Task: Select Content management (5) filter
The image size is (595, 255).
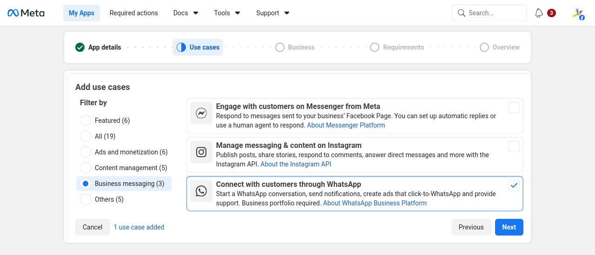Action: coord(124,168)
